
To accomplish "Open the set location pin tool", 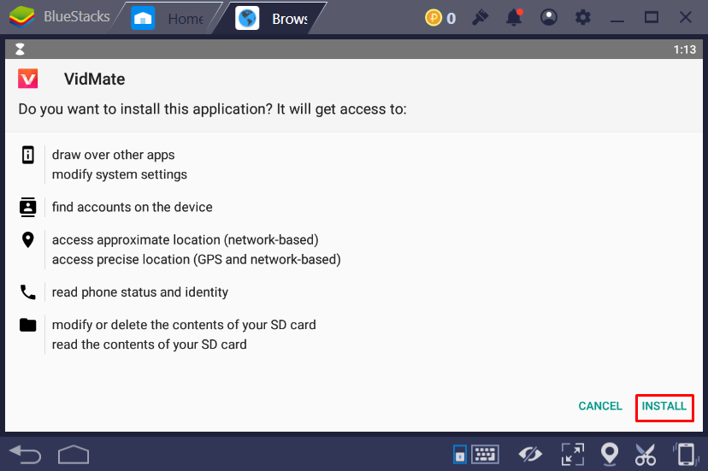I will (x=609, y=453).
